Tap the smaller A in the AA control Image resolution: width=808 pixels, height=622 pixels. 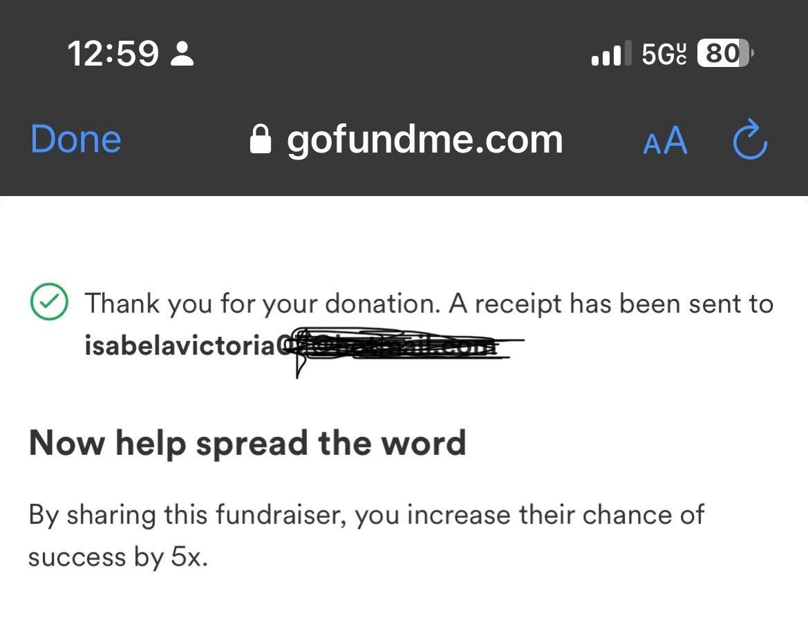[x=651, y=144]
